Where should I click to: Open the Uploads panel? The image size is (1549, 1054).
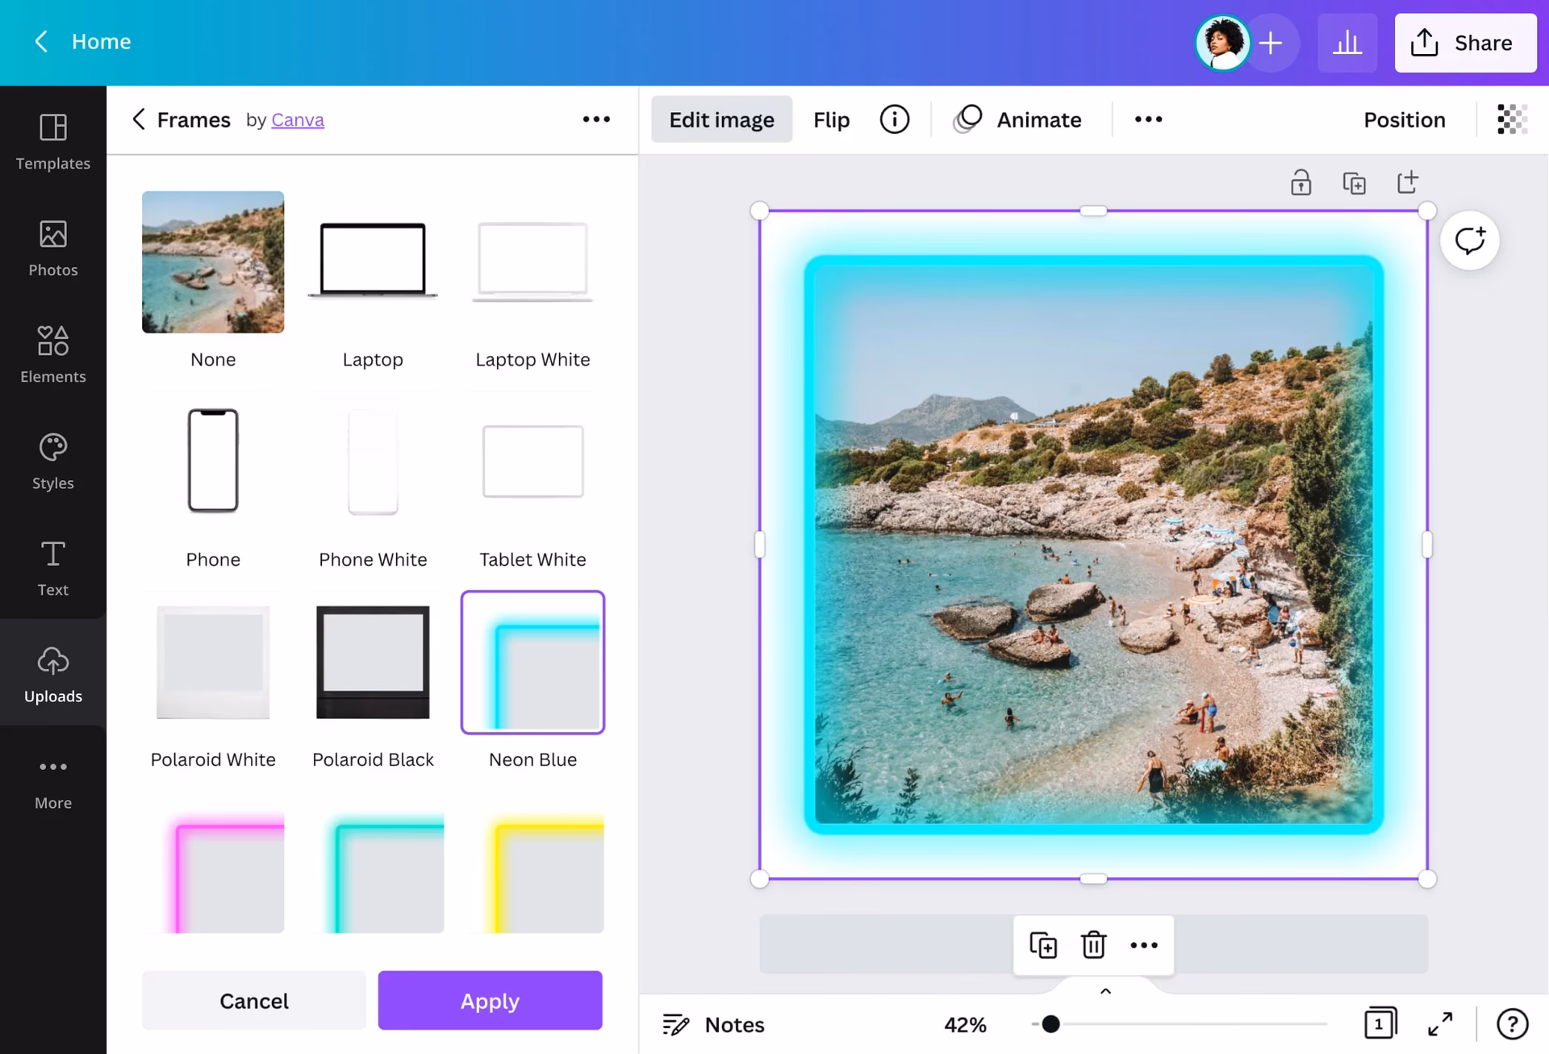52,674
